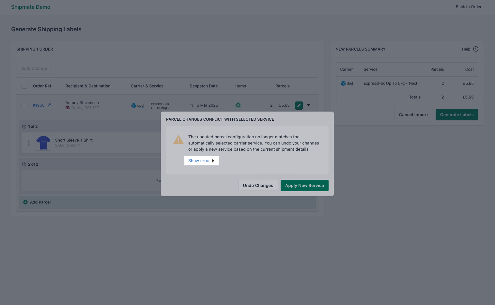Click the green pencil edit icon on order #1950
The image size is (495, 305).
[x=299, y=105]
